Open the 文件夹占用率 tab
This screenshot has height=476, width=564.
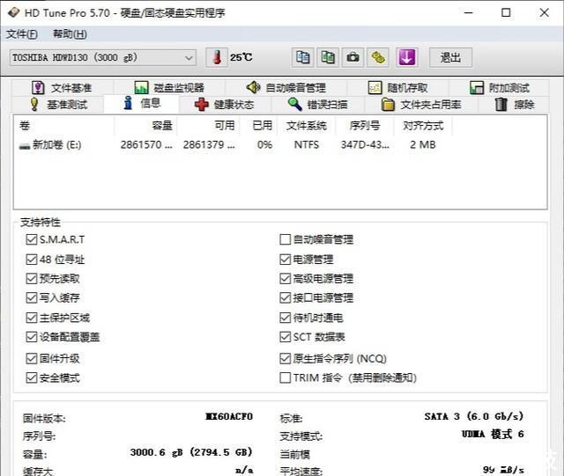tap(421, 105)
